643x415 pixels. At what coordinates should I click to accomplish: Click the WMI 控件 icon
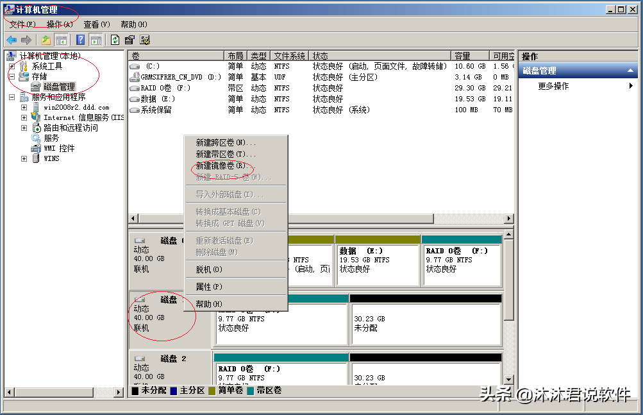pos(36,148)
